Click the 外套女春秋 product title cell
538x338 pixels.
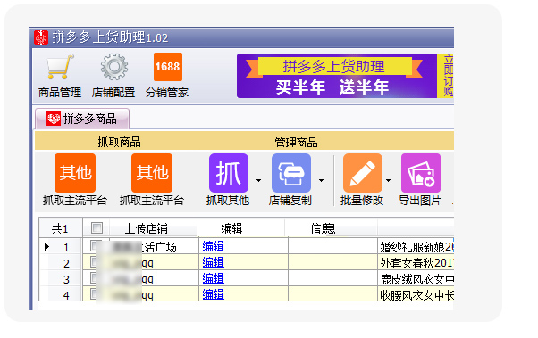click(x=416, y=263)
